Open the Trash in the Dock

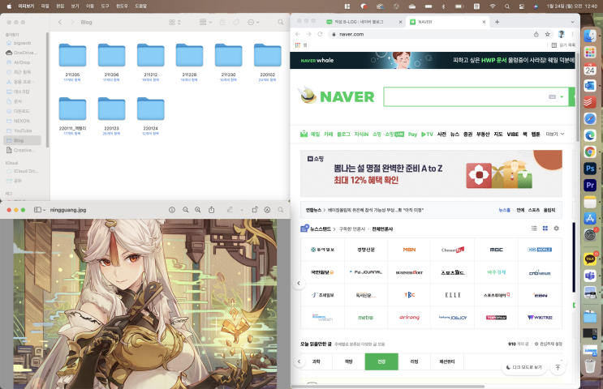click(x=590, y=365)
